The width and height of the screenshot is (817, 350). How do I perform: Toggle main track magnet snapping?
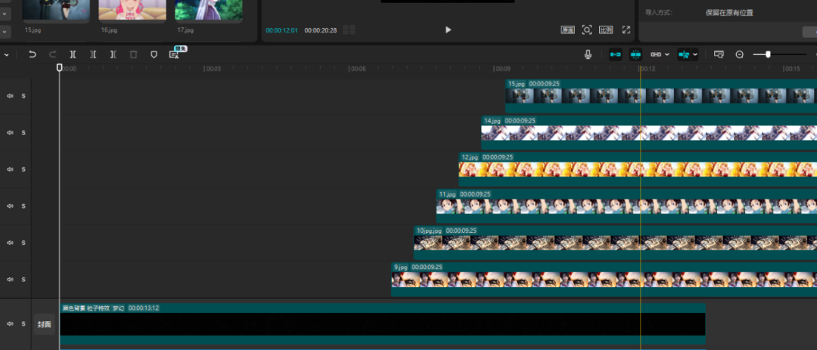[x=615, y=54]
